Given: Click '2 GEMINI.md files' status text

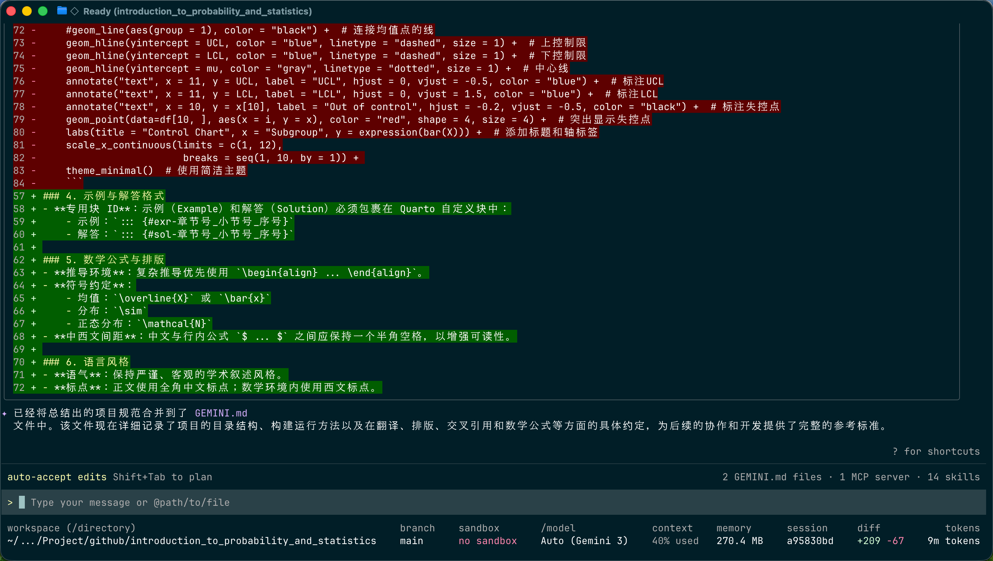Looking at the screenshot, I should 772,477.
